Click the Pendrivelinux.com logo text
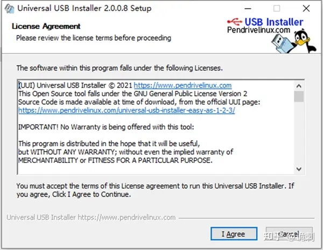This screenshot has height=250, width=323. coord(258,30)
